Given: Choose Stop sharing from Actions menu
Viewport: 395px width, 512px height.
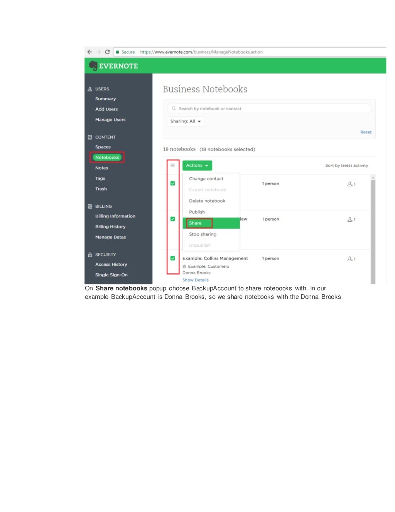Looking at the screenshot, I should [211, 234].
